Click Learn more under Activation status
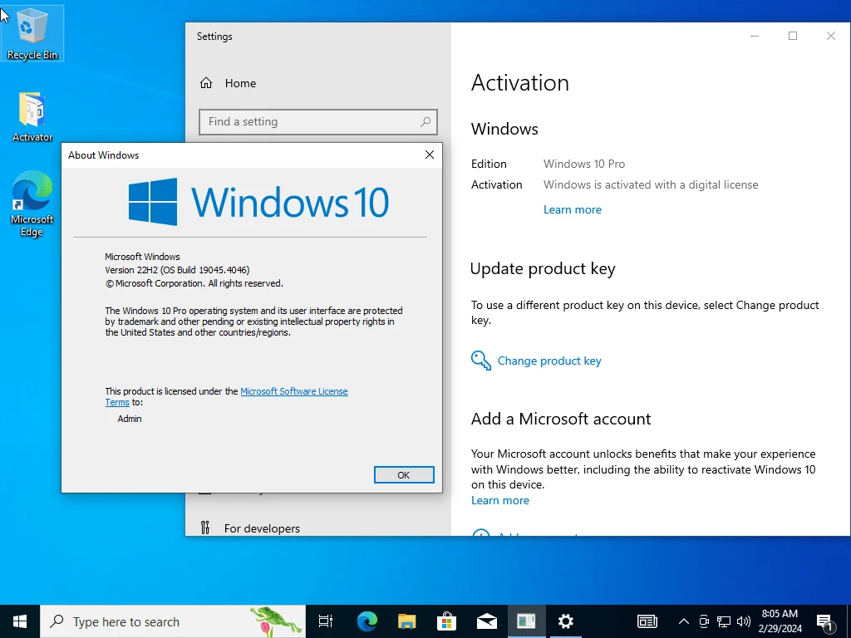This screenshot has width=851, height=638. (x=572, y=209)
